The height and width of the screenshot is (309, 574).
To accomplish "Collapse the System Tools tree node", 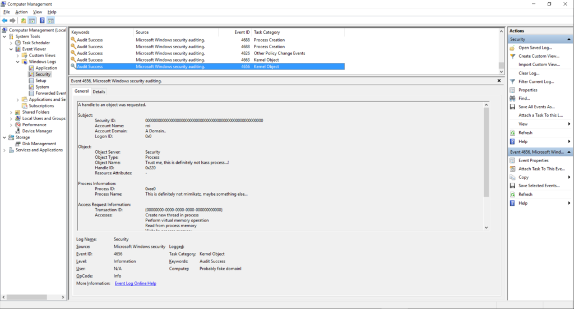I will pos(4,36).
